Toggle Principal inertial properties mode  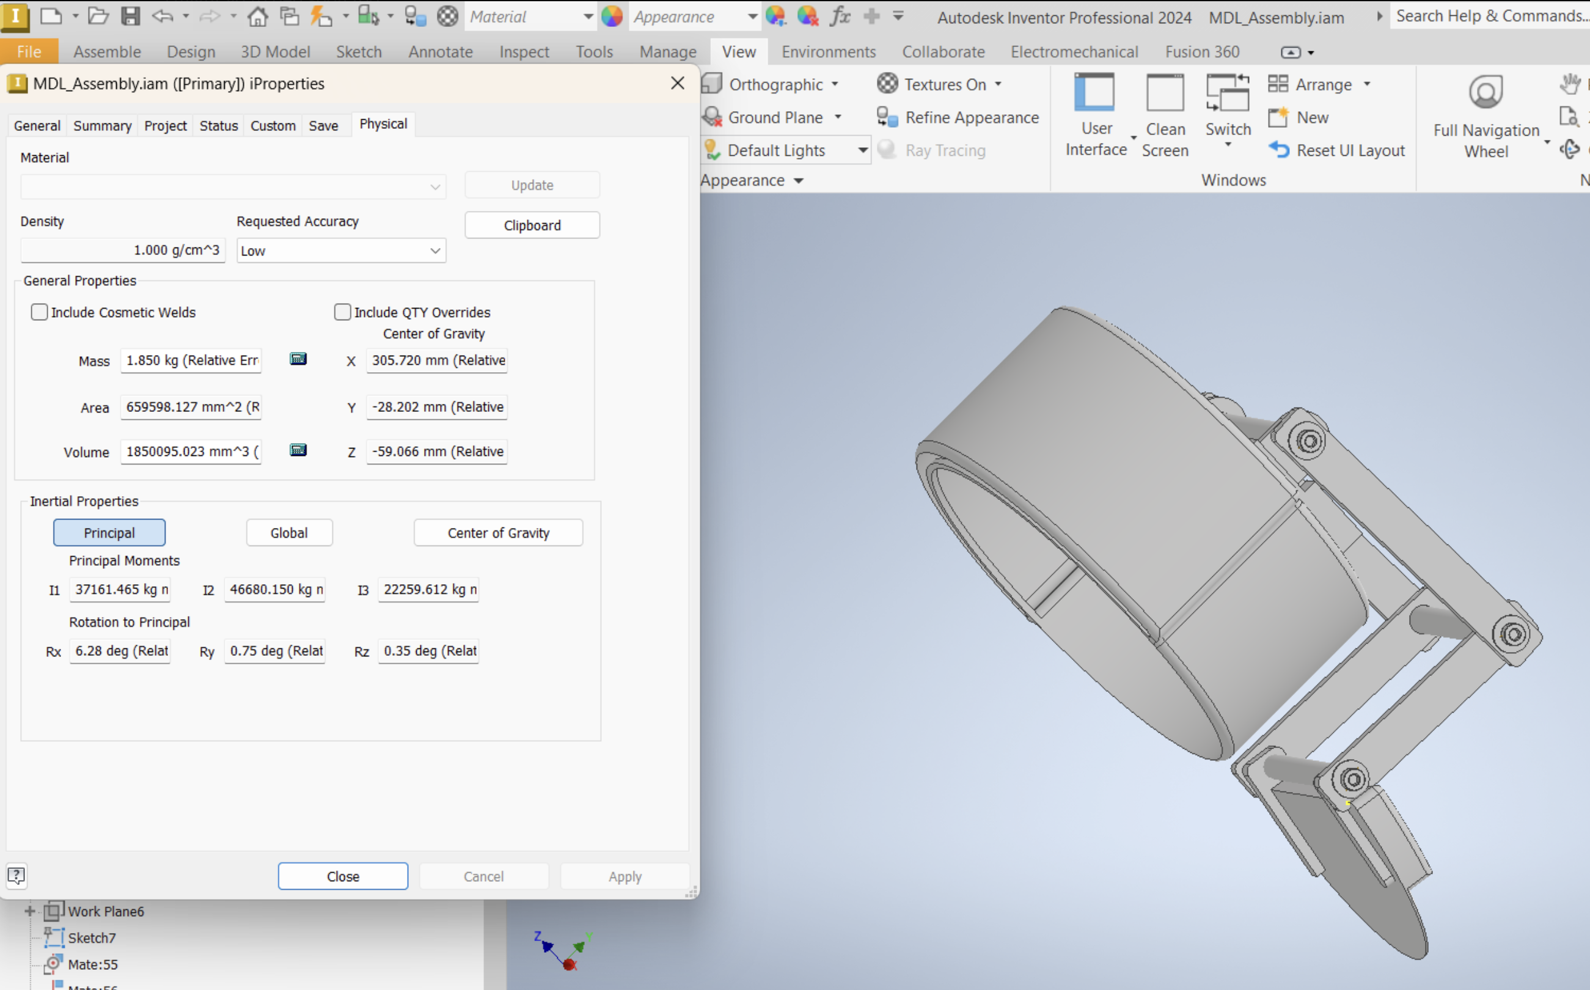pyautogui.click(x=109, y=532)
